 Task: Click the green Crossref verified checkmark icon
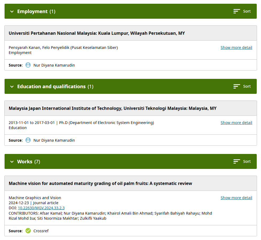click(28, 231)
